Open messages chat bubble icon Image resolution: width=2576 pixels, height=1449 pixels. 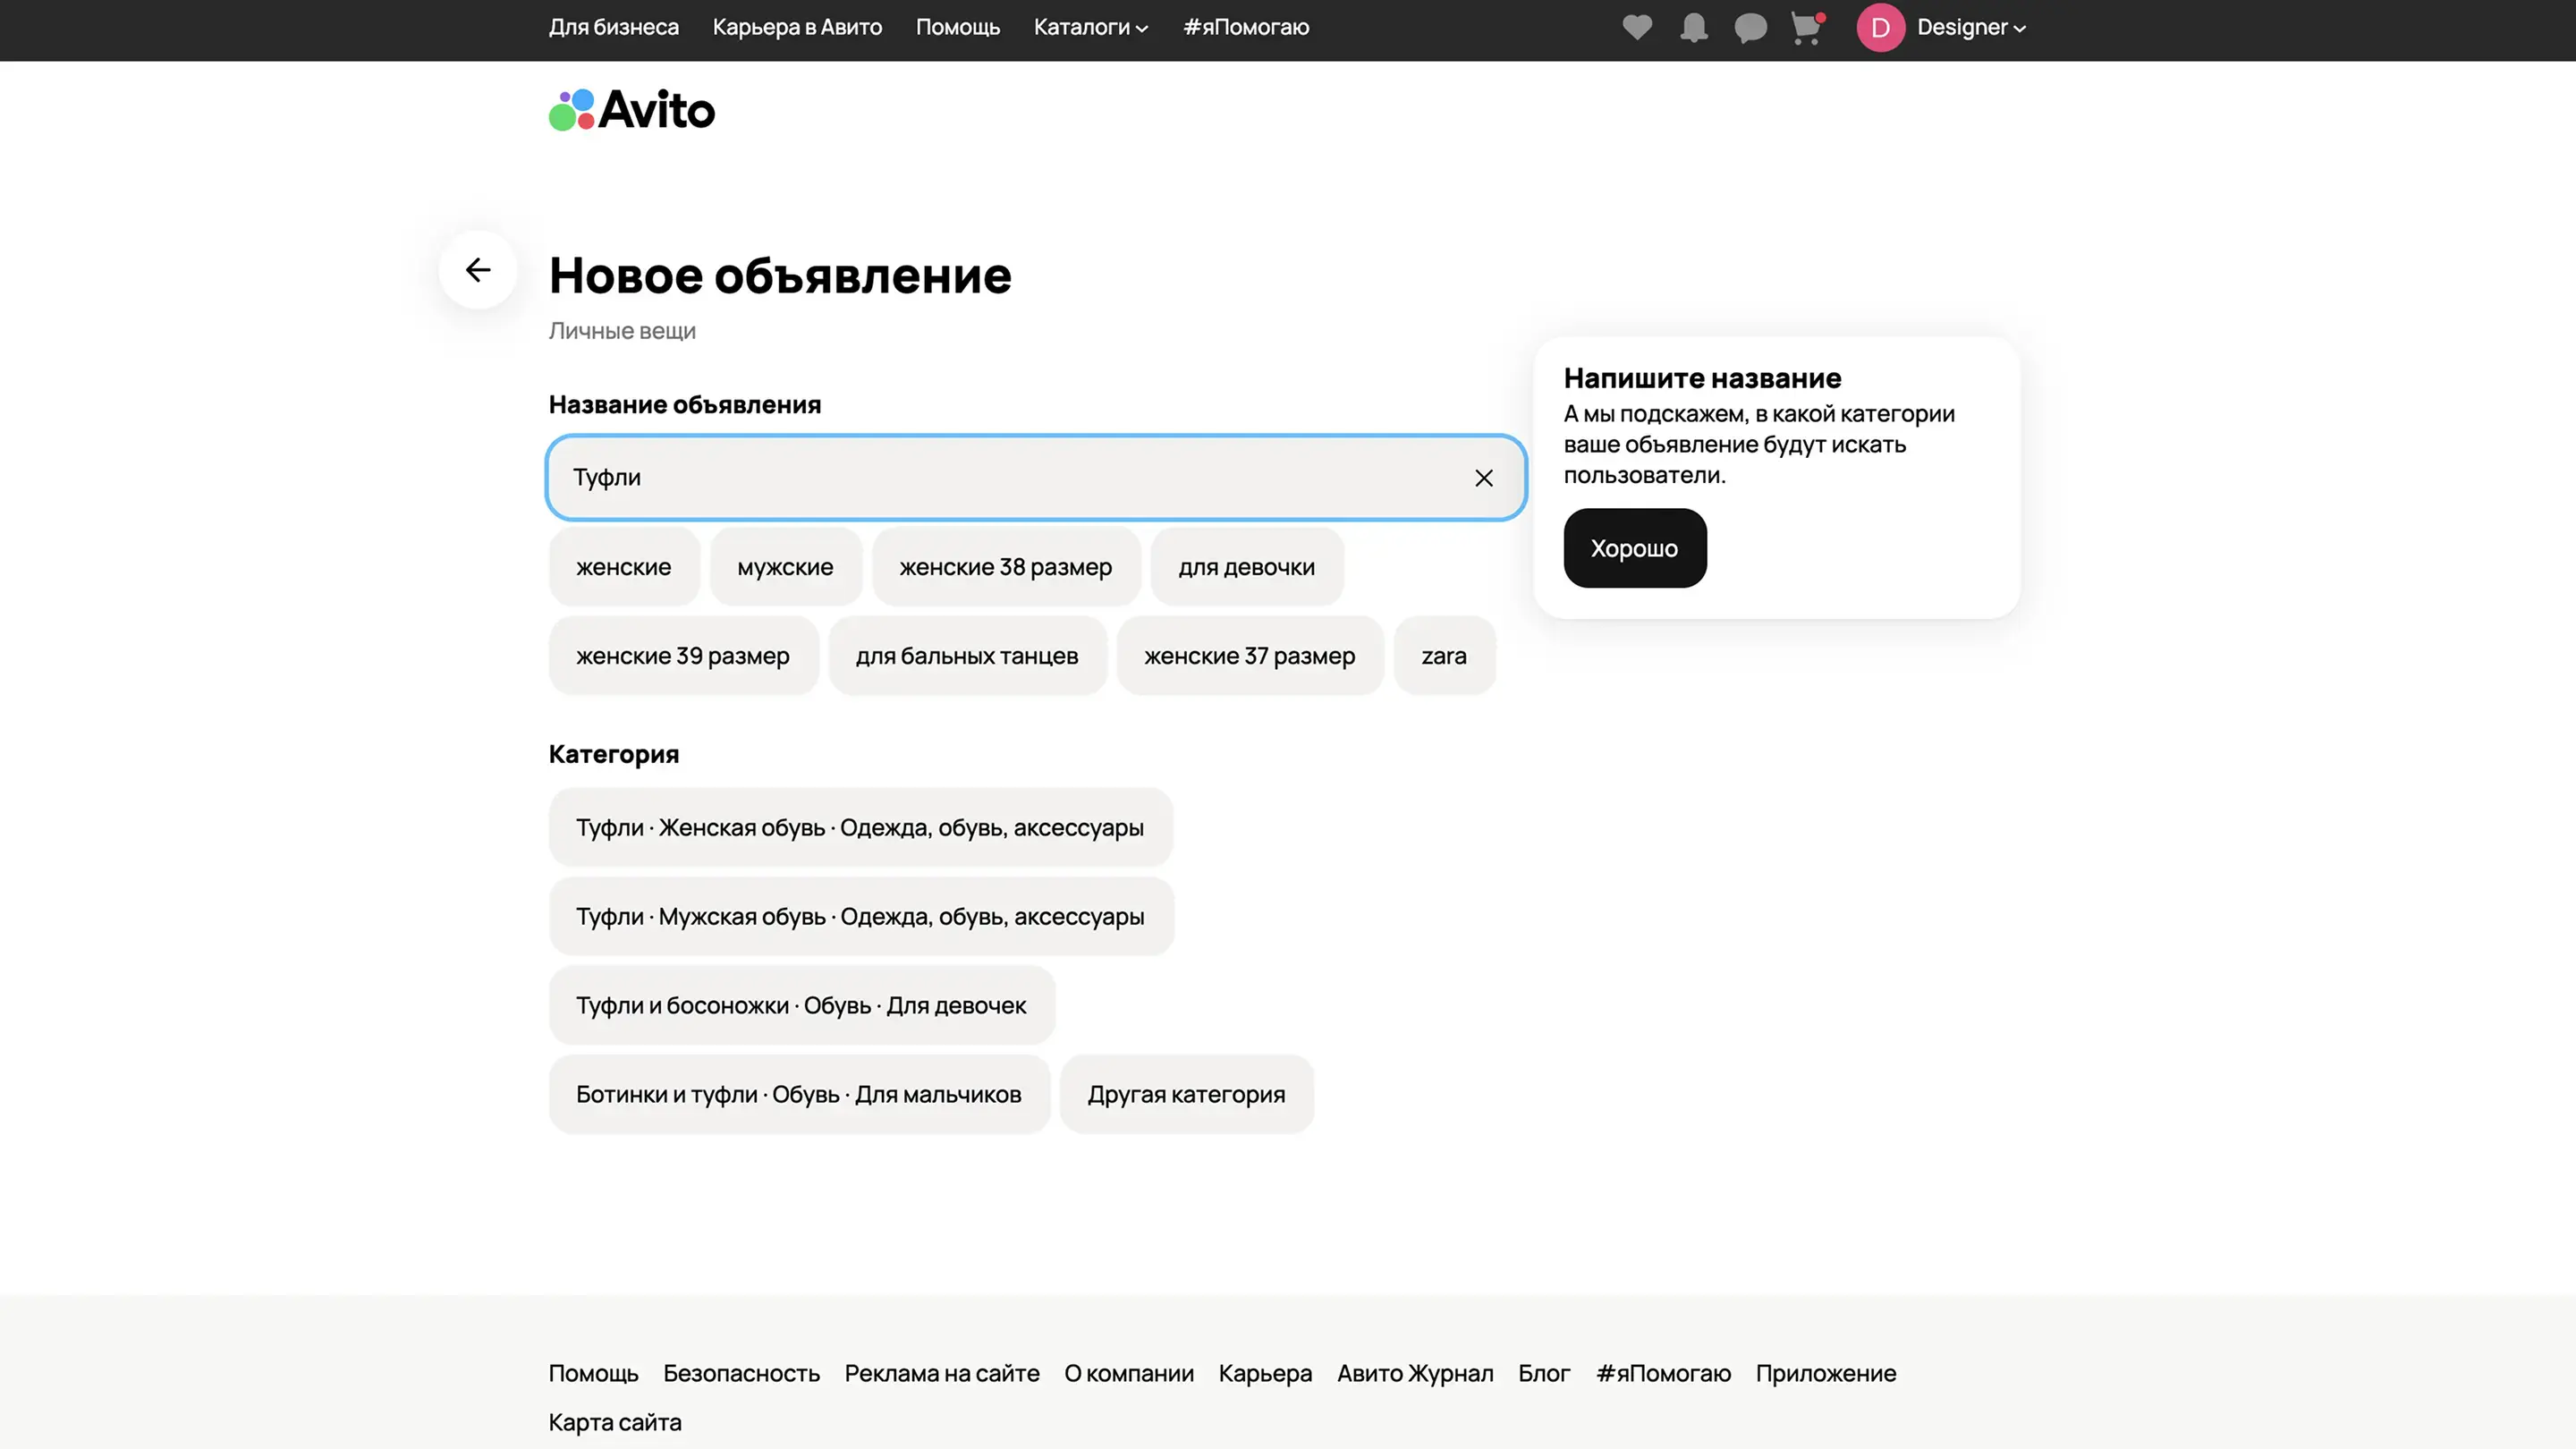1750,27
